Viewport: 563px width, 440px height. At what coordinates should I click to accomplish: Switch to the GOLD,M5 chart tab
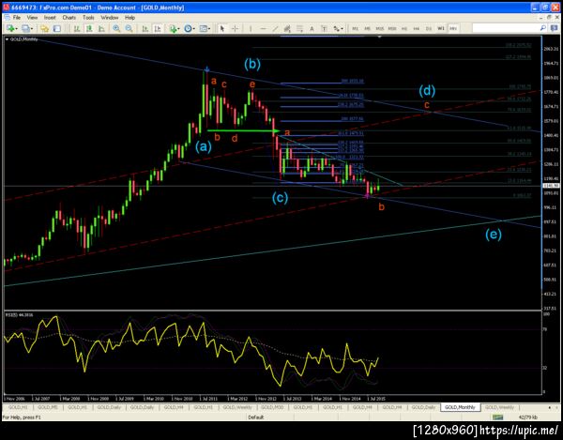[x=48, y=407]
